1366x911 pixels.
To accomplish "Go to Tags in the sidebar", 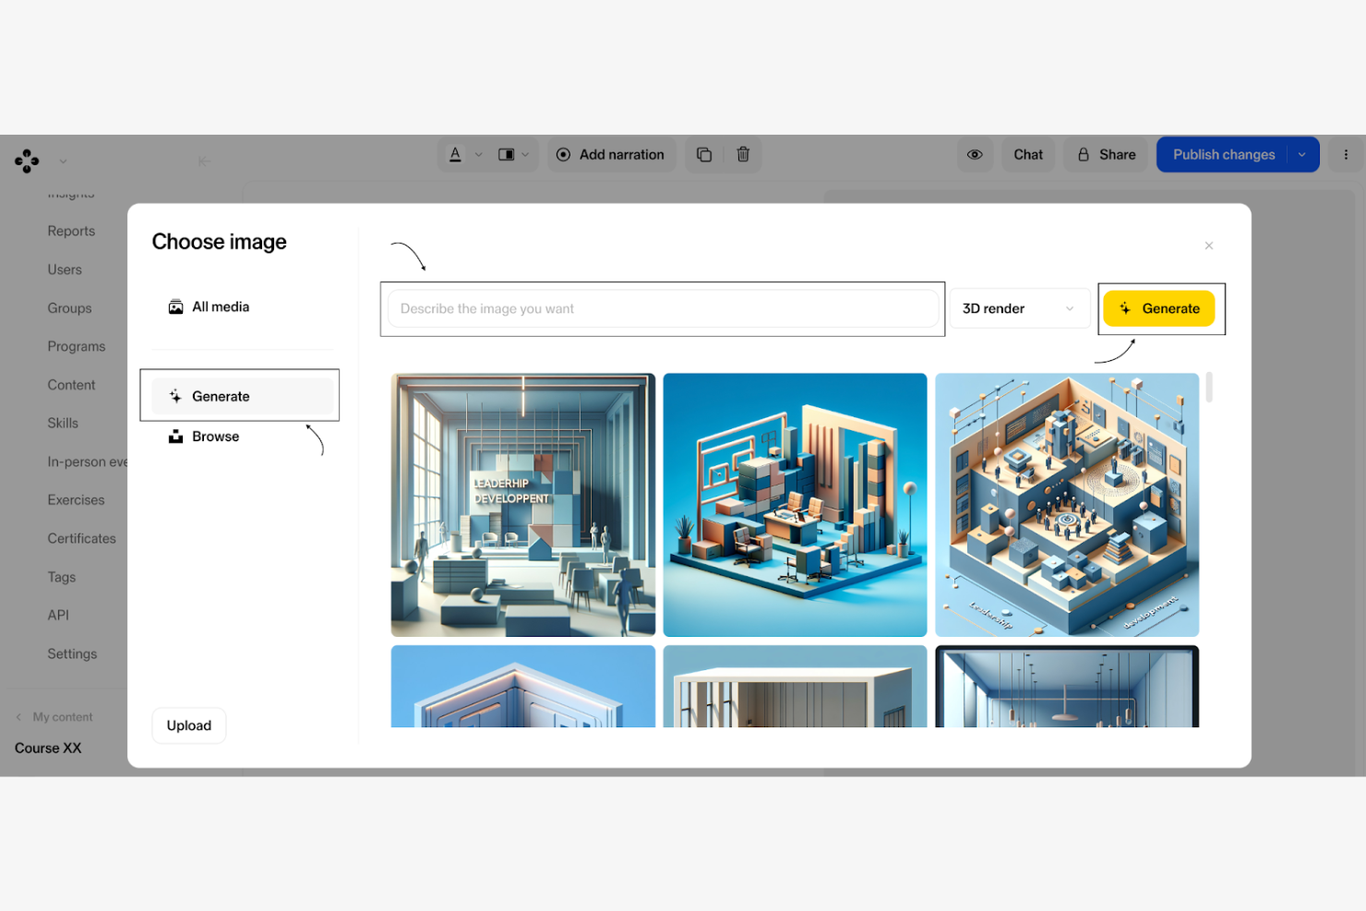I will [62, 578].
